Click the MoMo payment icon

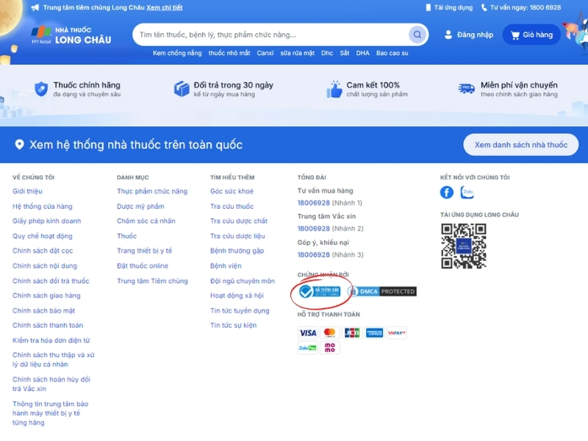(x=329, y=348)
